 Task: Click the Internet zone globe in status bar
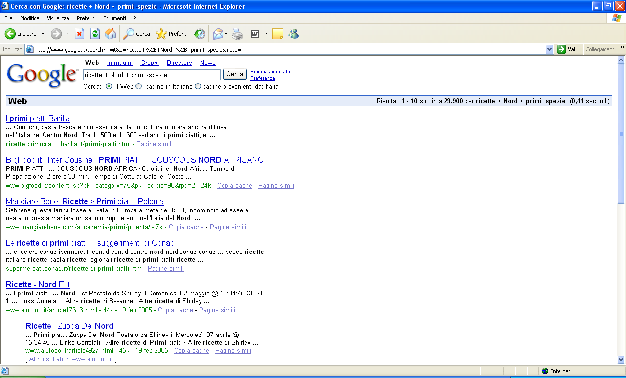(545, 371)
